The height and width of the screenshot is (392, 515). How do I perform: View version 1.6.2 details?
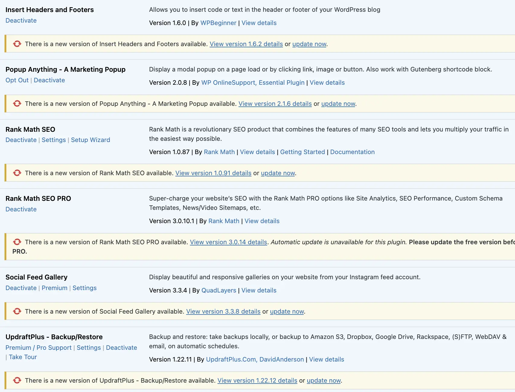(x=246, y=44)
